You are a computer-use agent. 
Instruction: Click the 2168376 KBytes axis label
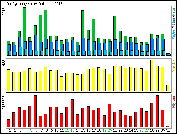click(x=4, y=102)
